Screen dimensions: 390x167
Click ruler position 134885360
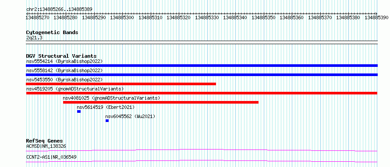tap(292, 17)
